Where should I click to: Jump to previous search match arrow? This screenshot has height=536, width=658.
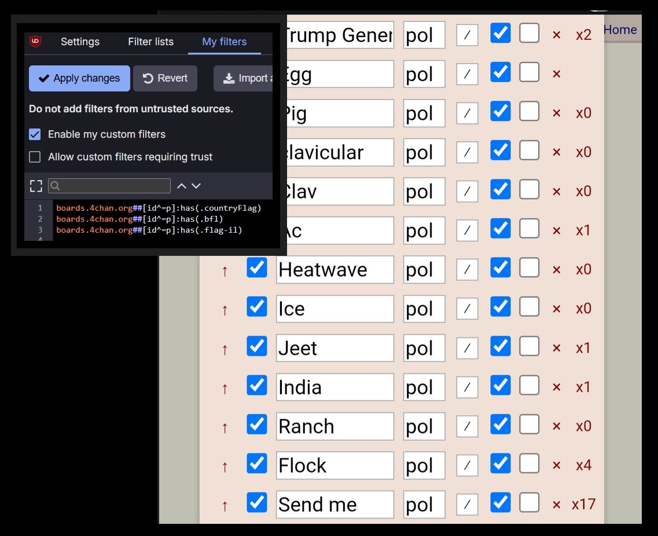pyautogui.click(x=181, y=186)
